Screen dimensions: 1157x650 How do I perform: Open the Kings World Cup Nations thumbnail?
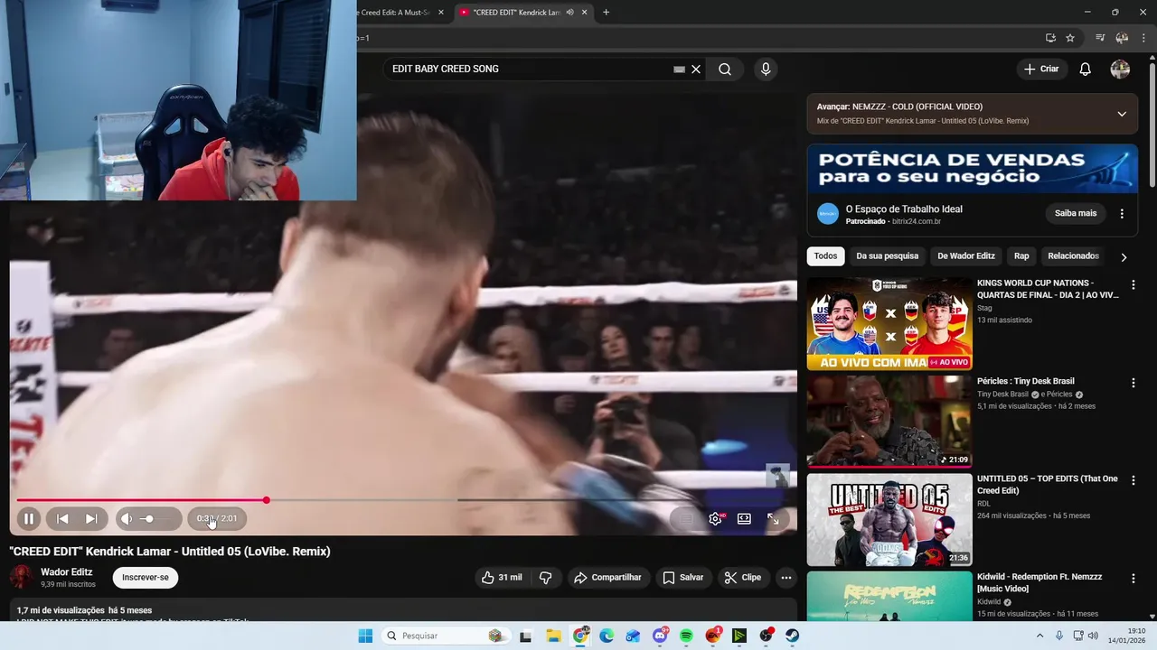pyautogui.click(x=889, y=323)
